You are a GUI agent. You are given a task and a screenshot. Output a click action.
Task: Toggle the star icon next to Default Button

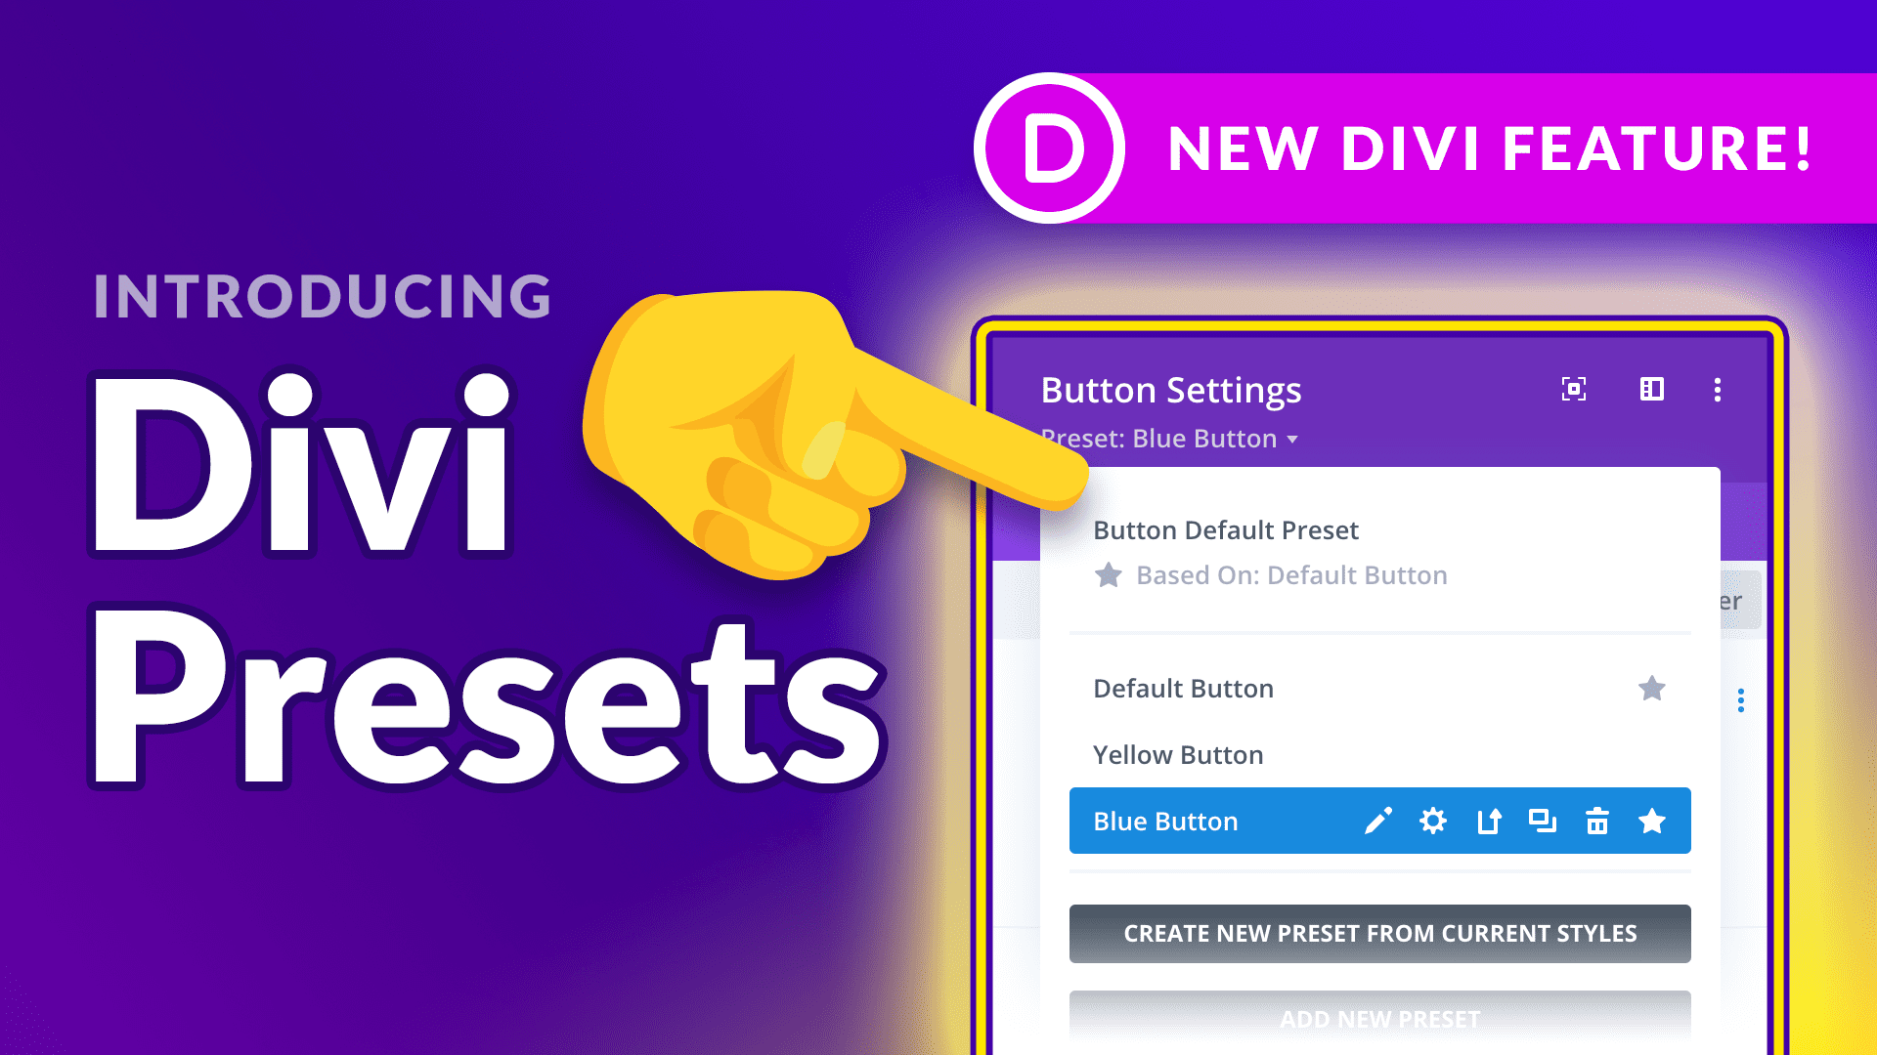[1653, 688]
